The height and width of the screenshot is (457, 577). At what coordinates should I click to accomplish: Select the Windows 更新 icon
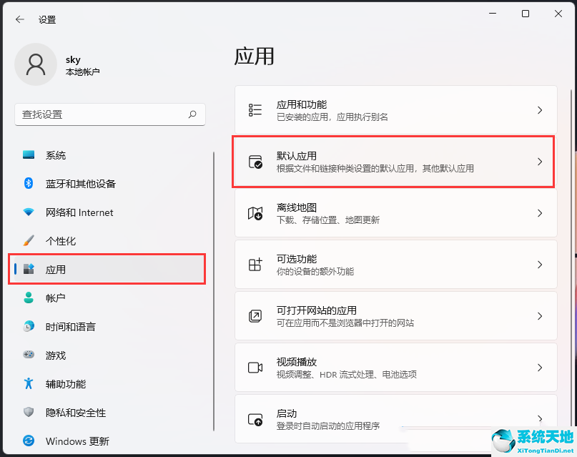tap(29, 441)
